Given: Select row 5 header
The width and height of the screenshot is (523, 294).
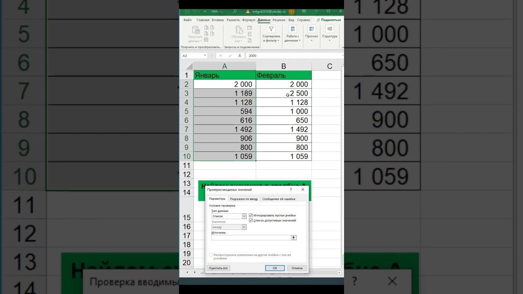Looking at the screenshot, I should 186,111.
